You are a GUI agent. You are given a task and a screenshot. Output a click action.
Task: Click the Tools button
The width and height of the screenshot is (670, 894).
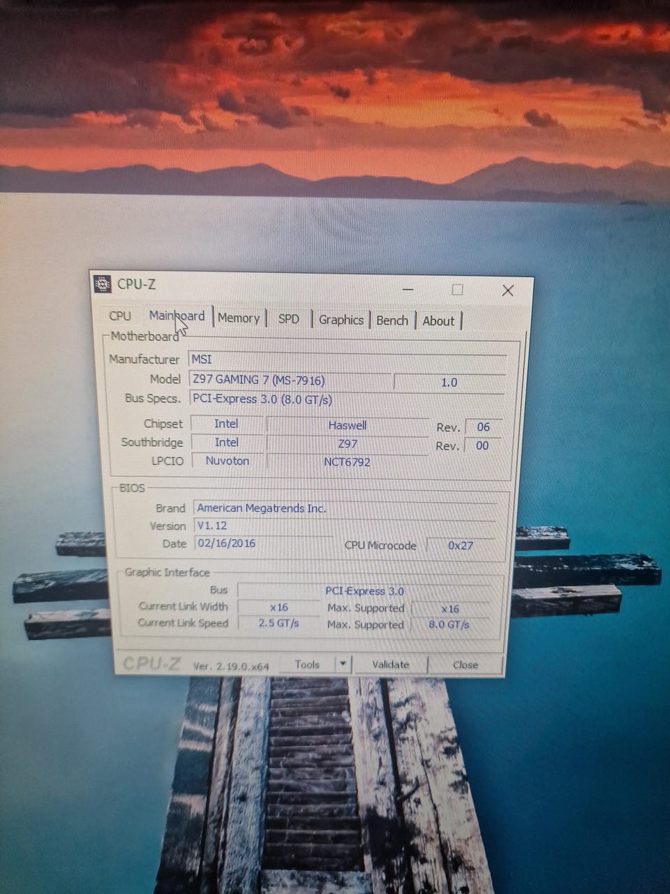pos(307,664)
